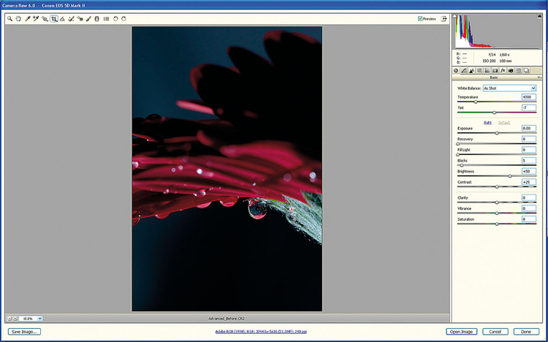Select the Graduated Filter tool
Image resolution: width=548 pixels, height=342 pixels.
(96, 19)
